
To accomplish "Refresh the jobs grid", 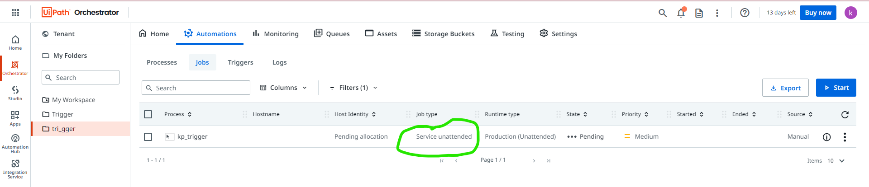I will click(x=845, y=115).
